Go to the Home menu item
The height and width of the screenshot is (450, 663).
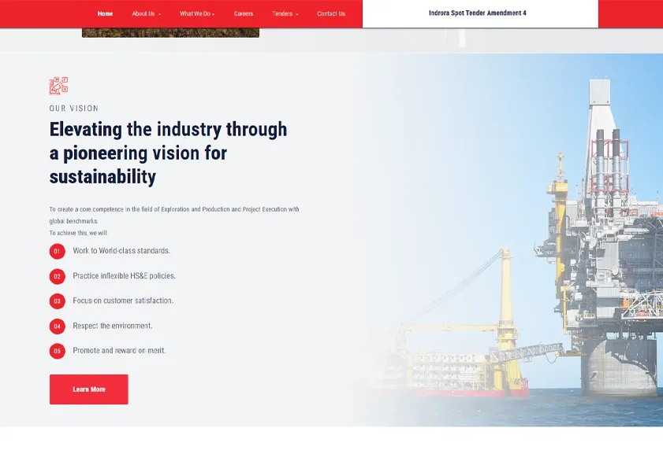click(105, 13)
